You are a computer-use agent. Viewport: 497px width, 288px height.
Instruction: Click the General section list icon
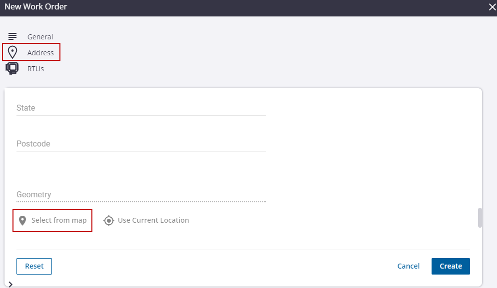point(12,36)
